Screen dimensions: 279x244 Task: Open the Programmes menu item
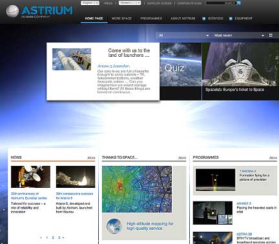click(151, 19)
